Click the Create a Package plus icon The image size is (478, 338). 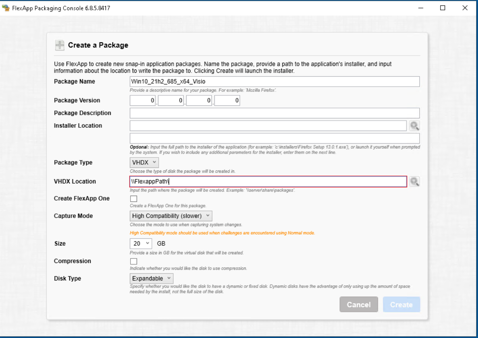point(60,45)
